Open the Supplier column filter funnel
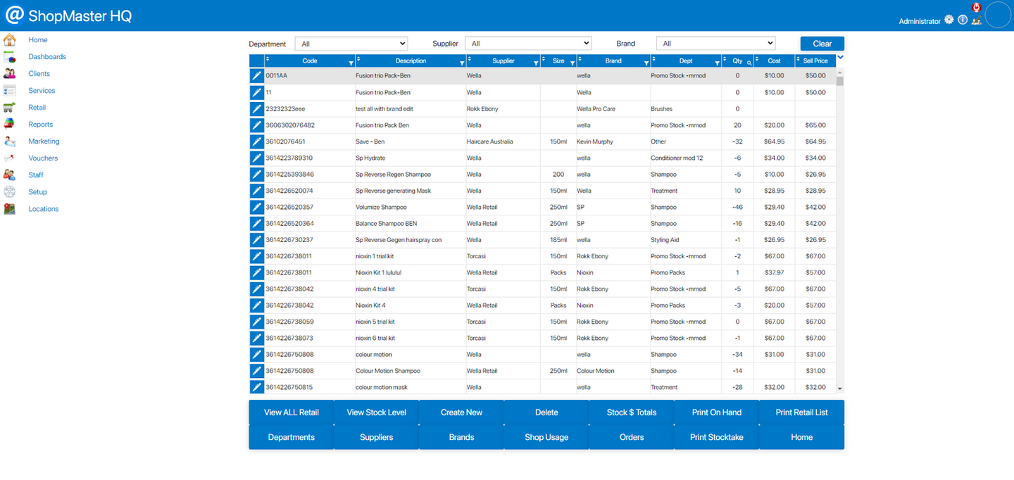Viewport: 1014px width, 480px height. (x=536, y=63)
